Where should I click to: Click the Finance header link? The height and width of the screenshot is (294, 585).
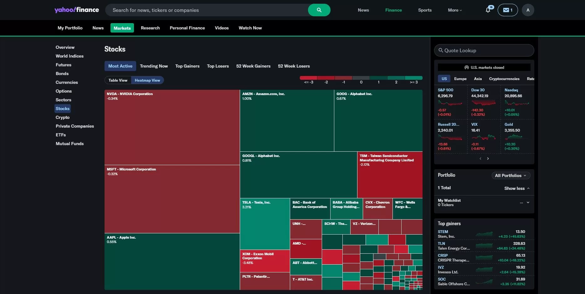point(393,10)
